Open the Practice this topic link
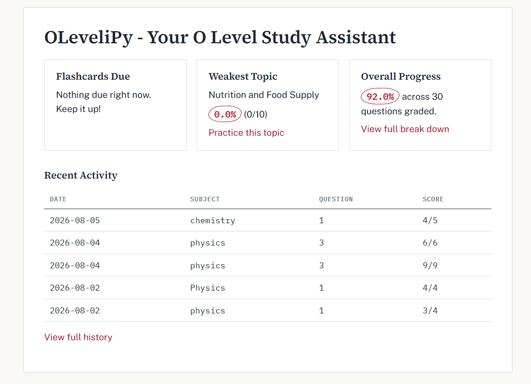531x384 pixels. (x=246, y=133)
